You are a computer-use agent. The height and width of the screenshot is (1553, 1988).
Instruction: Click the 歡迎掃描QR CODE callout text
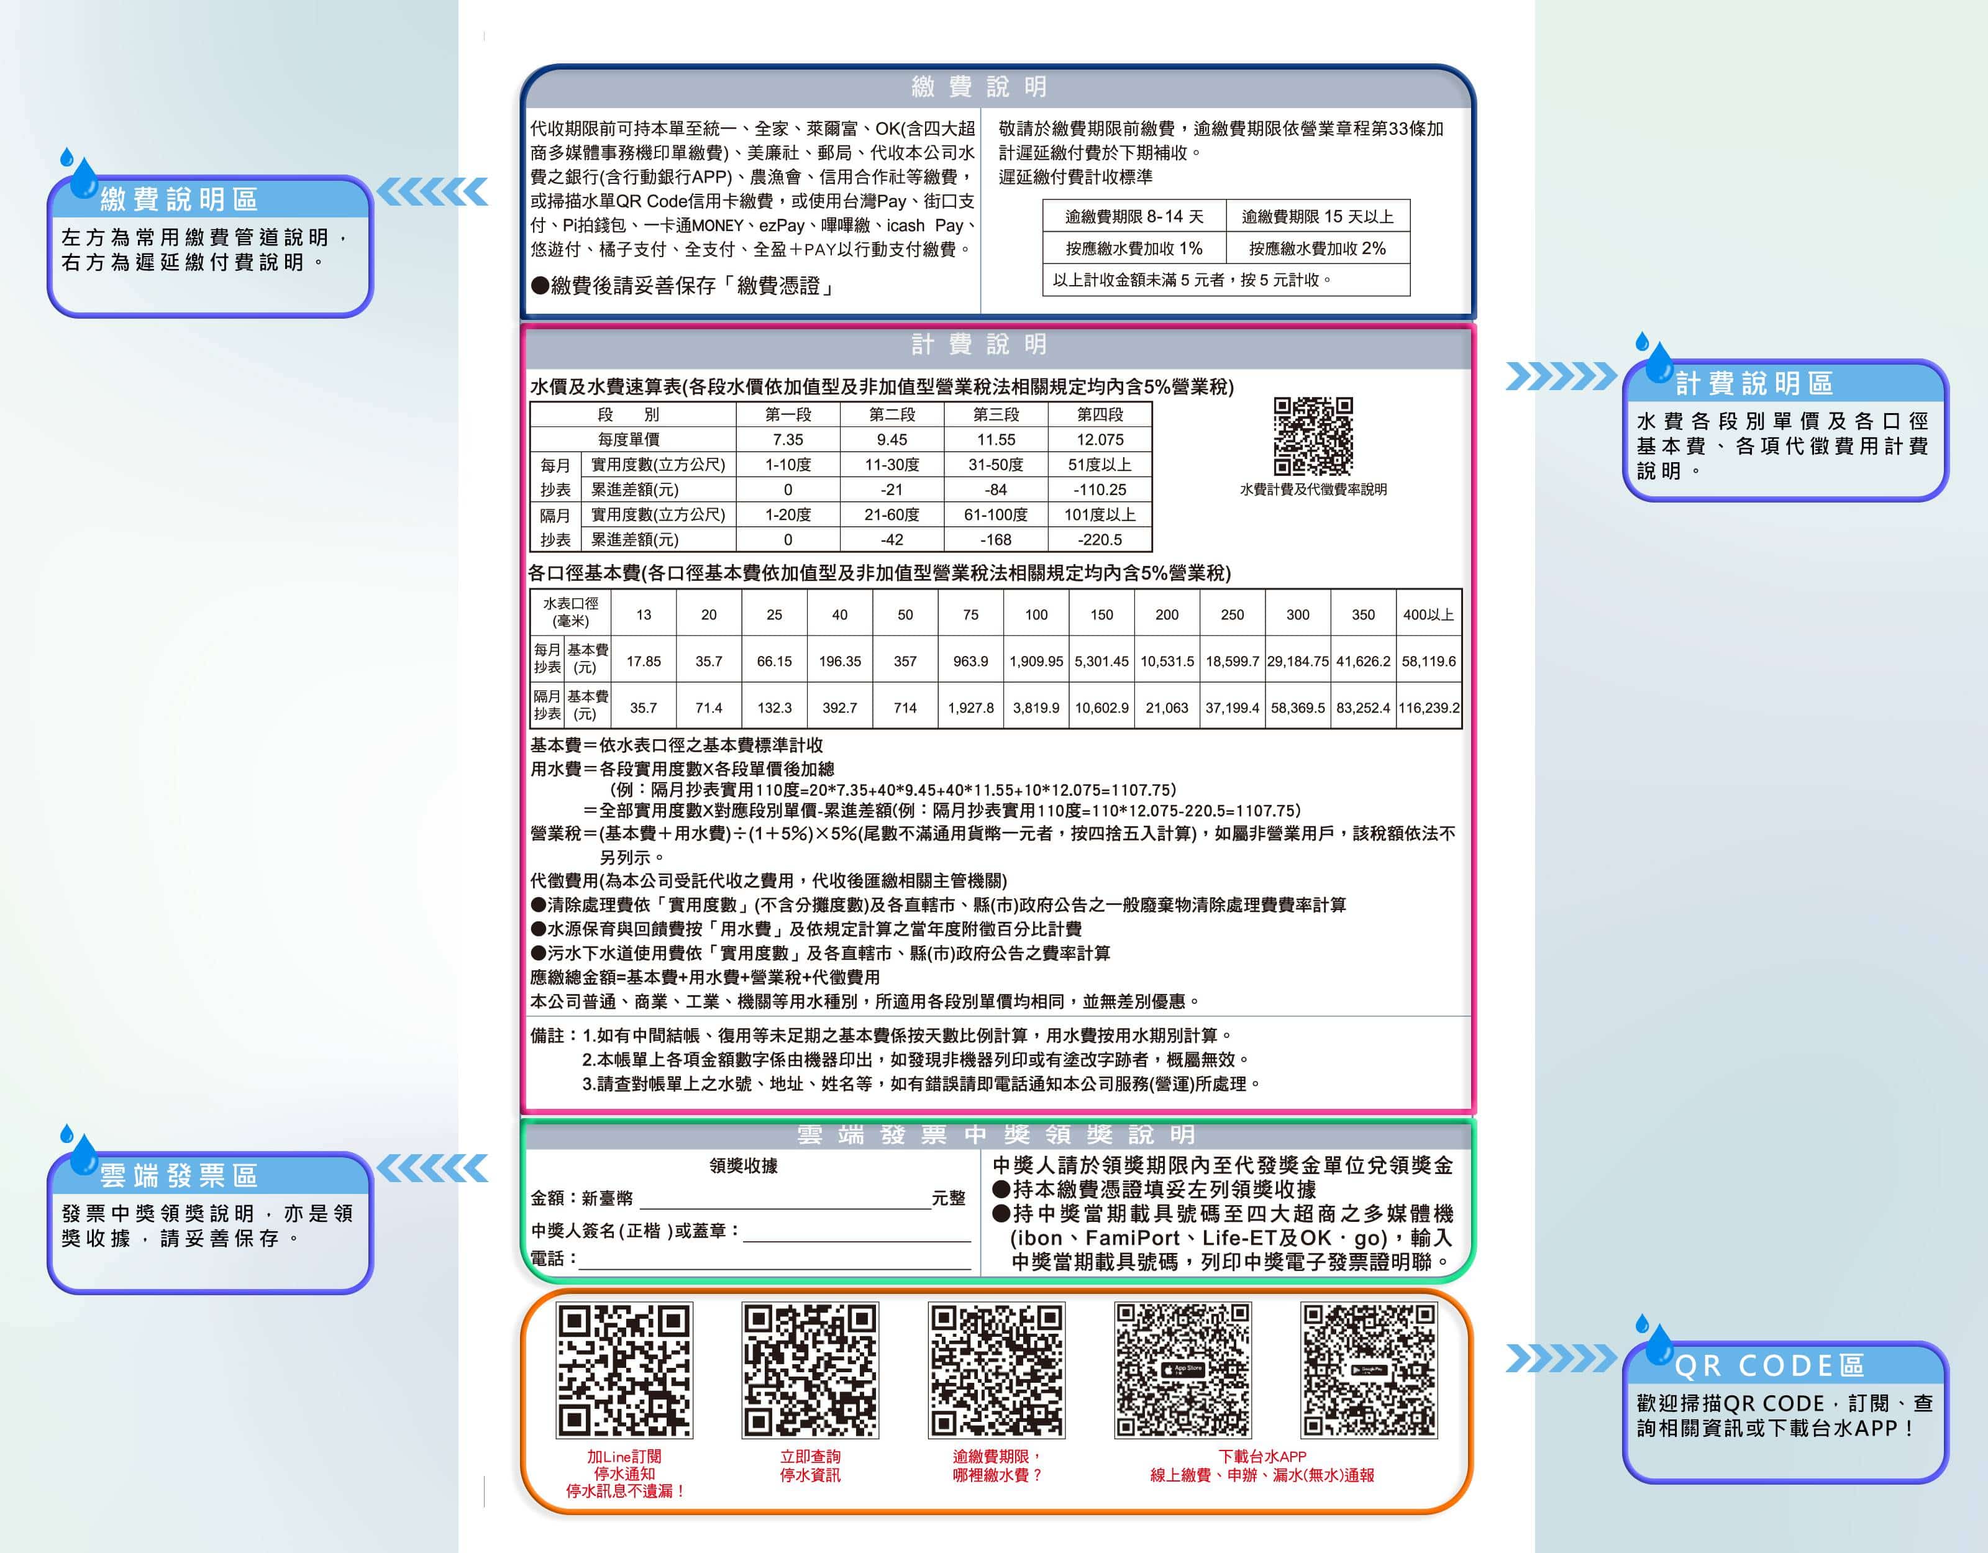(1785, 1416)
